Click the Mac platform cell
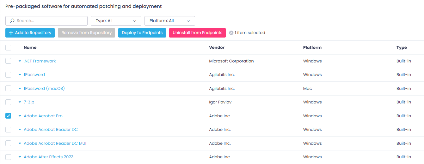The width and height of the screenshot is (424, 164). point(307,89)
